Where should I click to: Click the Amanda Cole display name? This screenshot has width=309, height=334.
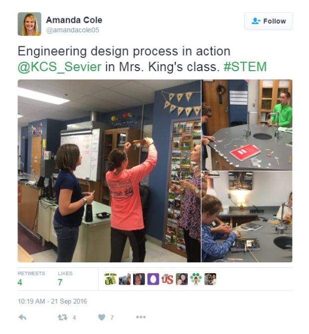point(74,20)
